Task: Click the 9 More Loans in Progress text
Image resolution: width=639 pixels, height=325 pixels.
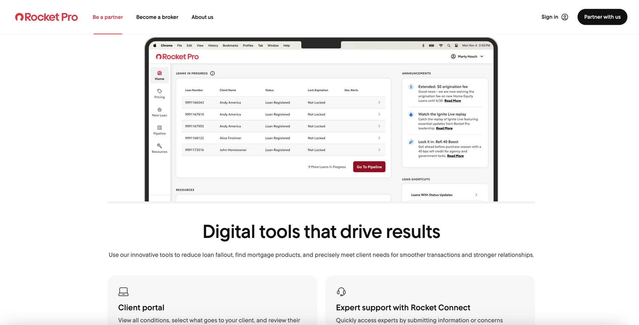Action: point(327,167)
